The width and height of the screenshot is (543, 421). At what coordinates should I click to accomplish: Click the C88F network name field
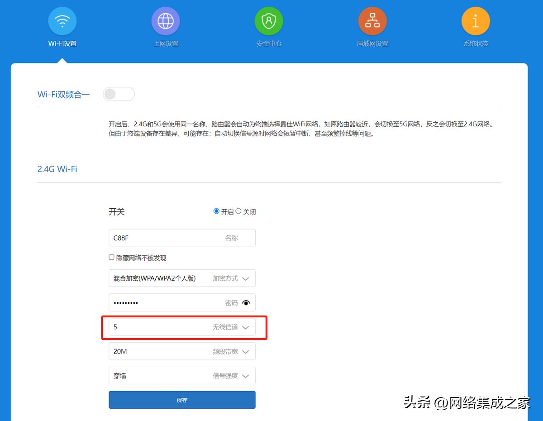tap(182, 238)
